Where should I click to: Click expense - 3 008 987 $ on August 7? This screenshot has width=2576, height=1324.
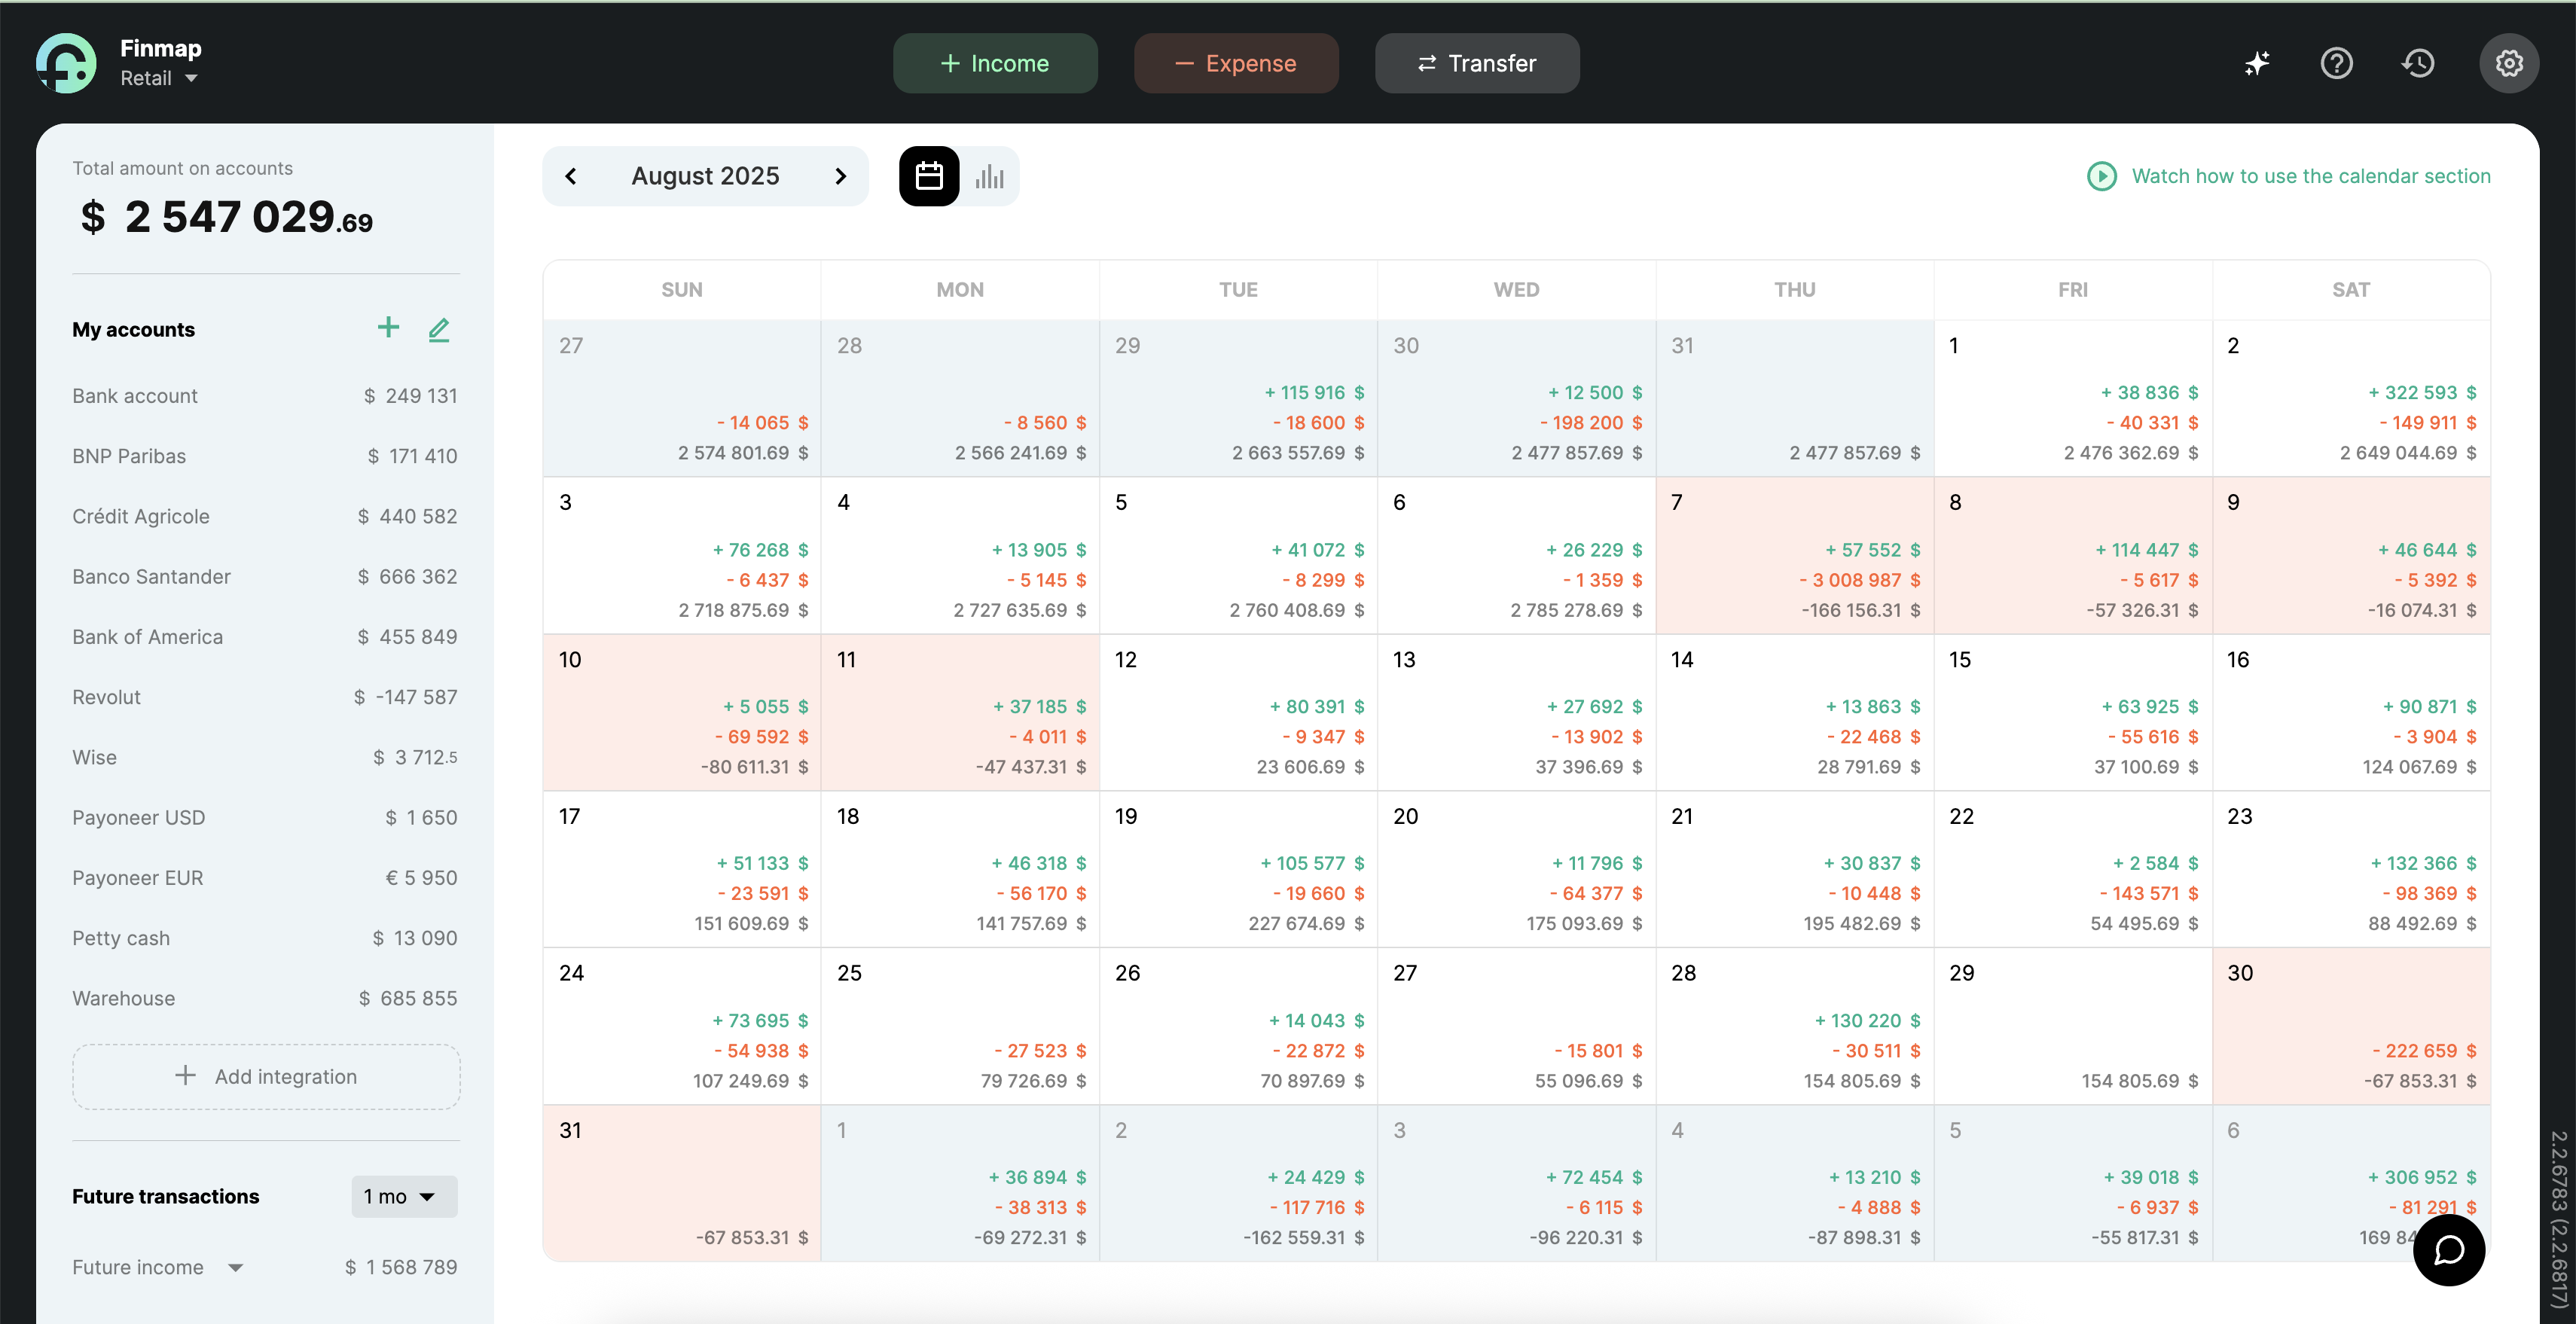(1859, 580)
